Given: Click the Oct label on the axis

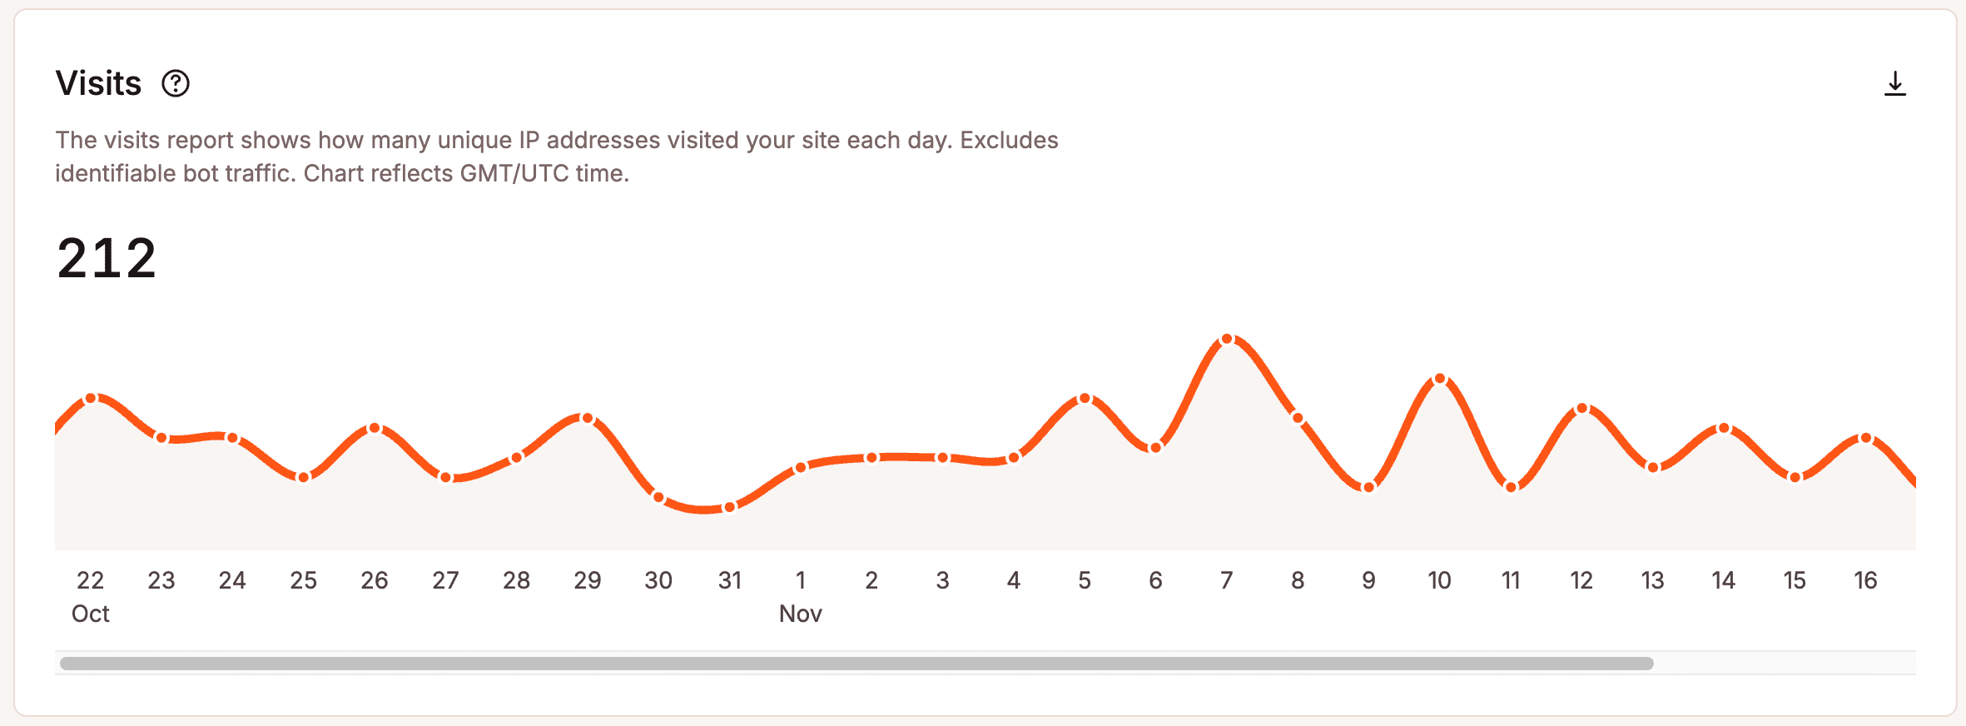Looking at the screenshot, I should click(x=90, y=614).
